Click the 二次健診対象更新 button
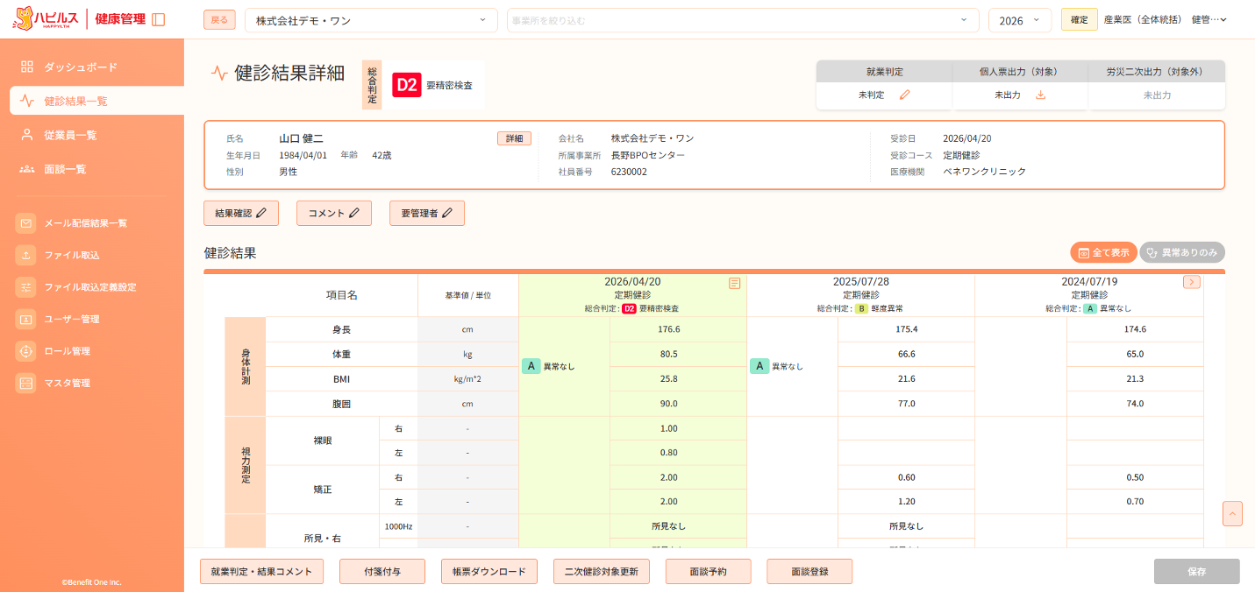This screenshot has width=1255, height=592. point(602,571)
